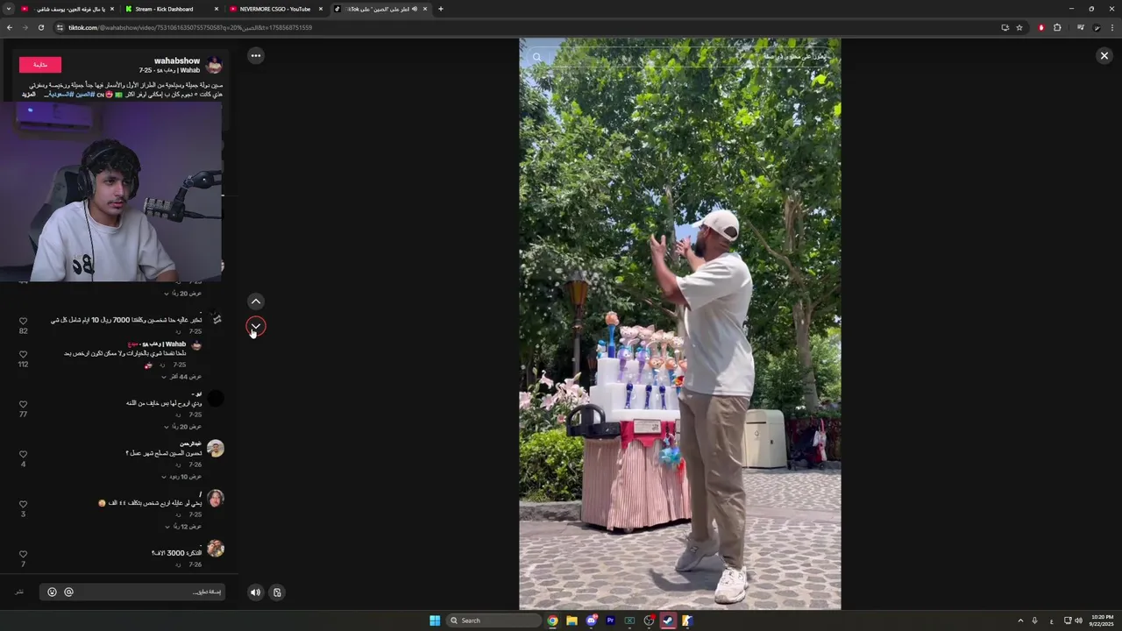
Task: Open commenter avatar on the 4-likes comment
Action: click(x=216, y=449)
